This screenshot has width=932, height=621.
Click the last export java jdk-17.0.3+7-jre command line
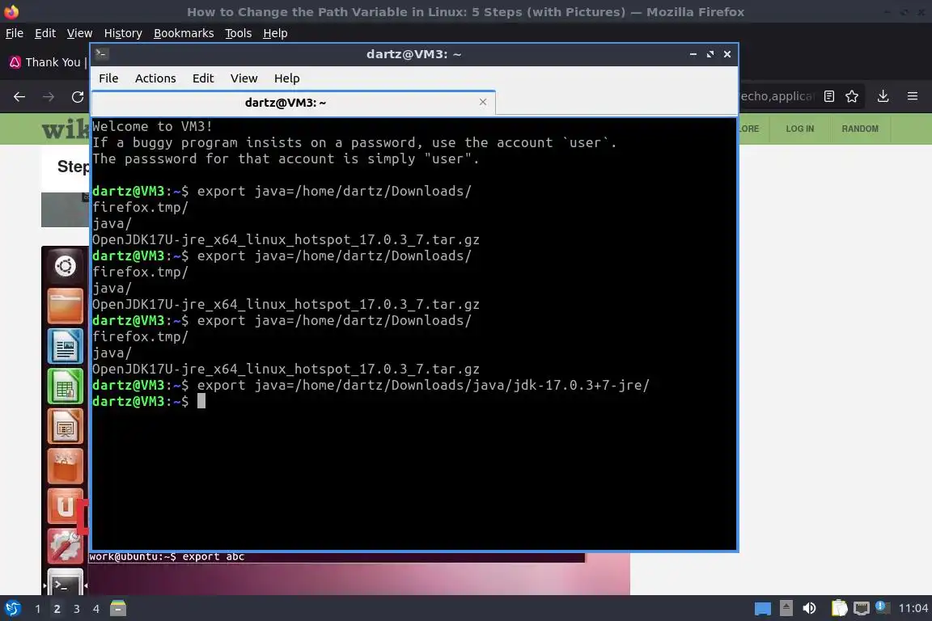(371, 385)
